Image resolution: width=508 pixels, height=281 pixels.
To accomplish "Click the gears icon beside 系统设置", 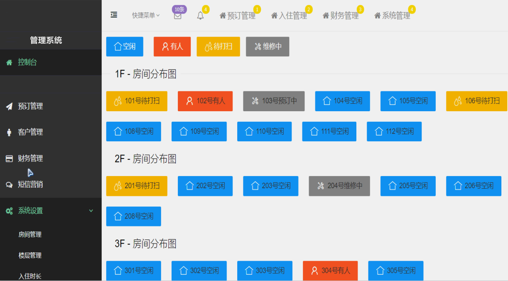I will click(9, 211).
